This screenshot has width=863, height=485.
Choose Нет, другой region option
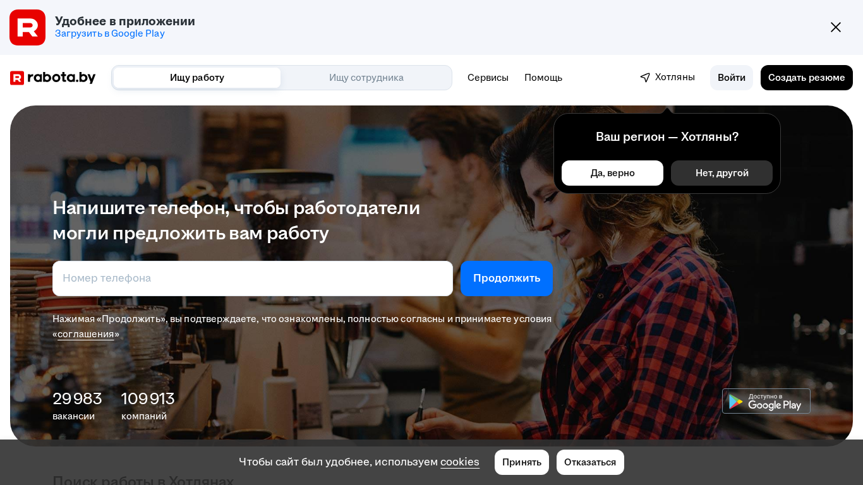(722, 173)
